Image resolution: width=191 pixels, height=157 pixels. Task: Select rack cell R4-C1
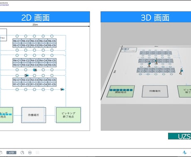pyautogui.click(x=17, y=60)
